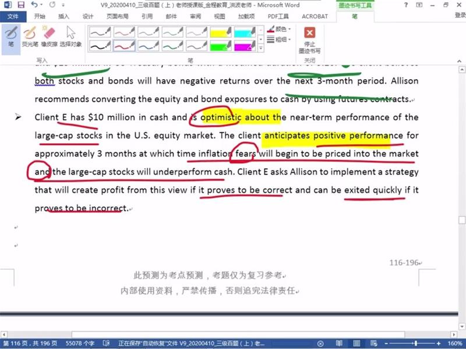
Task: Select the 笔 Pens contextual tab
Action: click(355, 17)
